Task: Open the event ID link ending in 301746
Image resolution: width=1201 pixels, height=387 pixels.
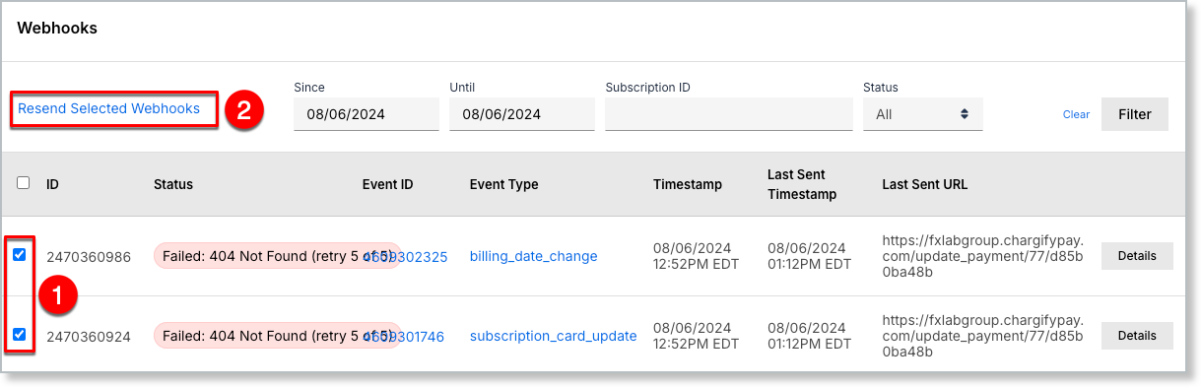Action: click(403, 336)
